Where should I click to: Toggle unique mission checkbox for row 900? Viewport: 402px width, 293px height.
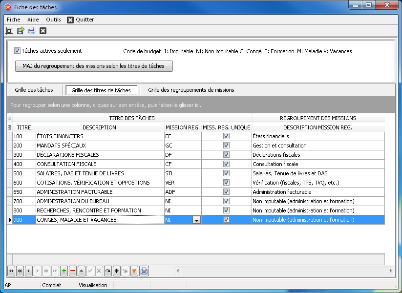point(226,220)
